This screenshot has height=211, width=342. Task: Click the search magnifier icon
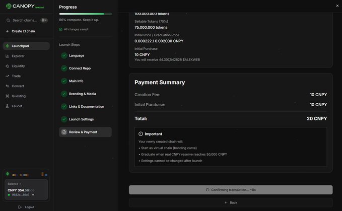[x=8, y=20]
